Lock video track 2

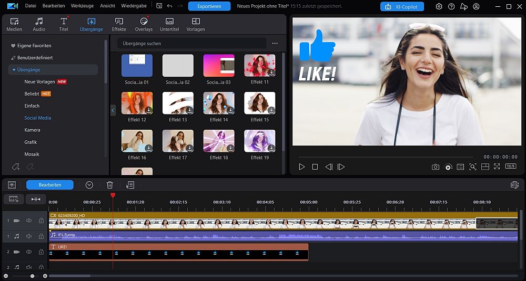tap(41, 252)
